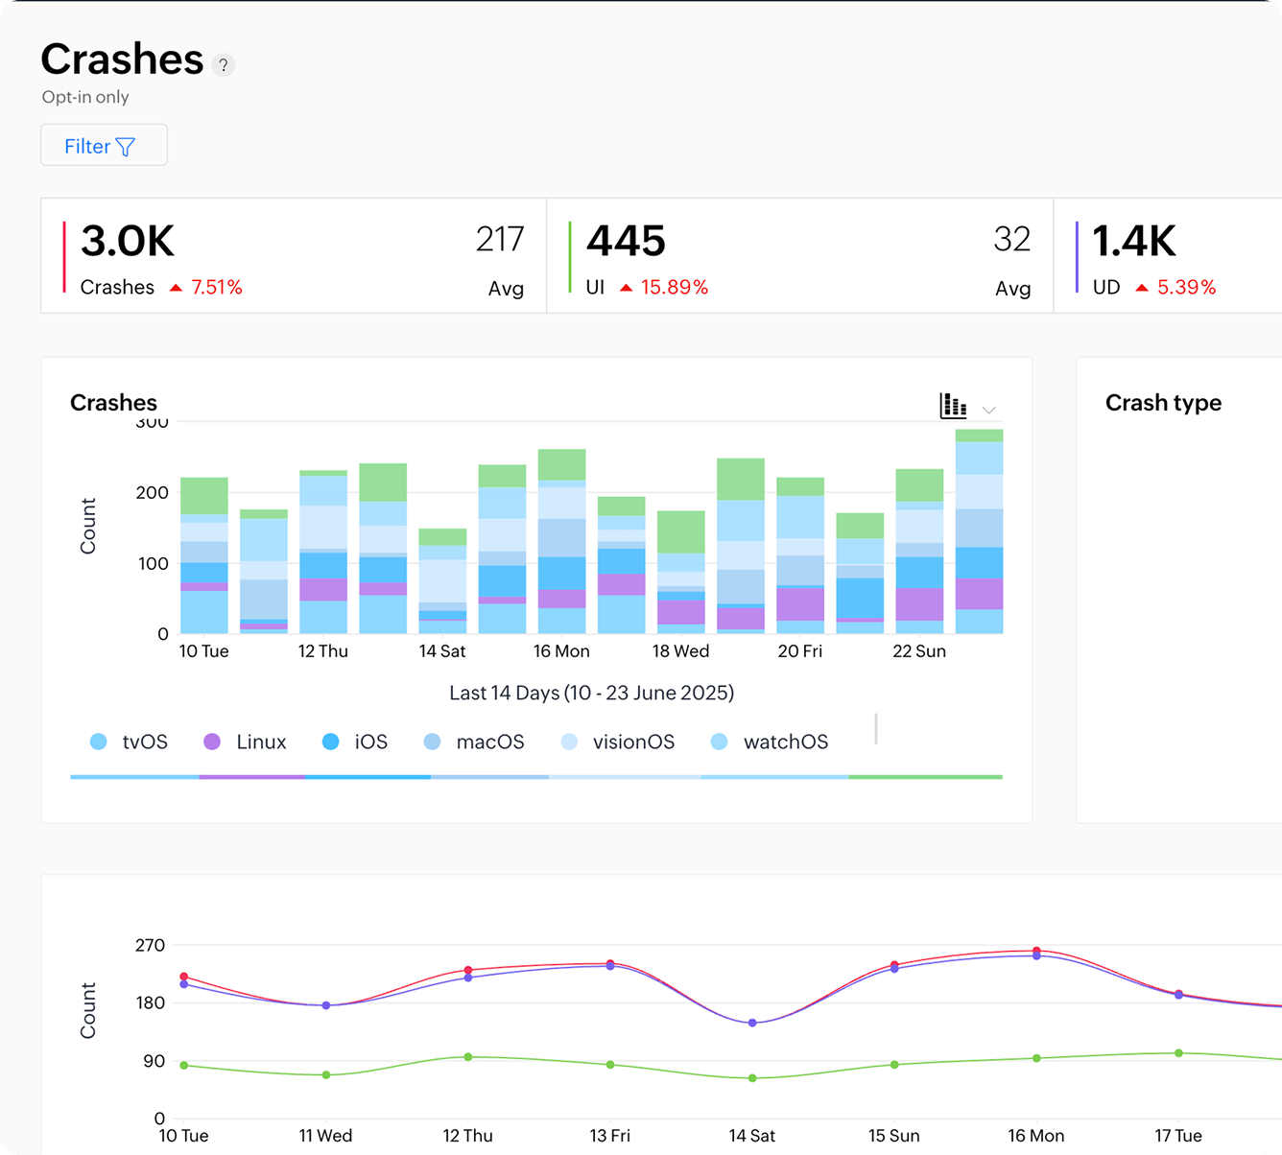Toggle macOS visibility in the chart legend
1282x1155 pixels.
(x=476, y=741)
